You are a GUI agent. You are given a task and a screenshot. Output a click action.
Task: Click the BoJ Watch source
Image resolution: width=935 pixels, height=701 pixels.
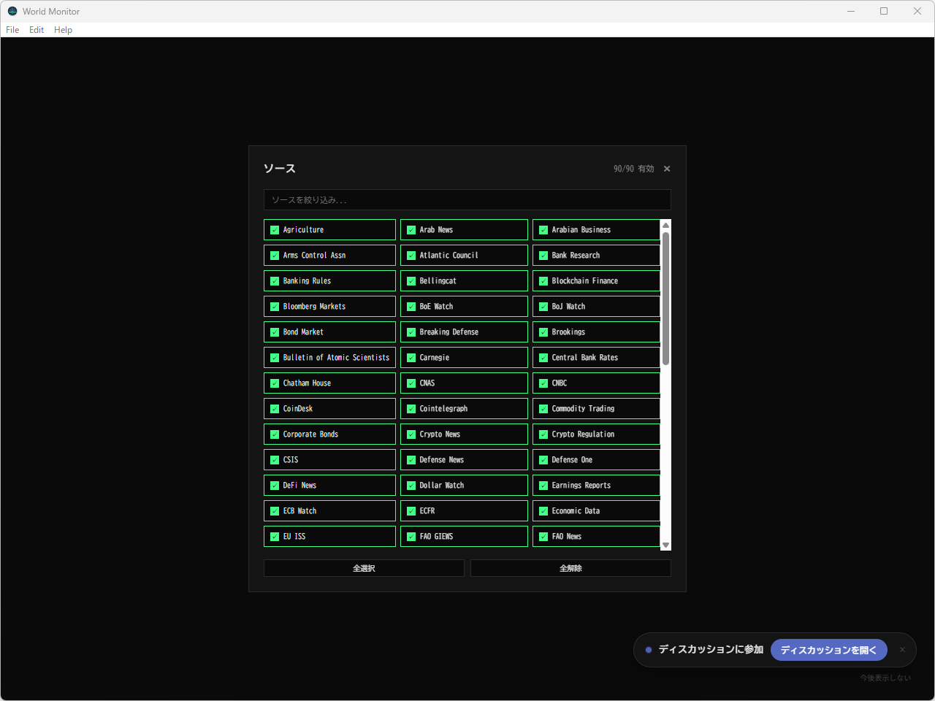[x=596, y=307]
